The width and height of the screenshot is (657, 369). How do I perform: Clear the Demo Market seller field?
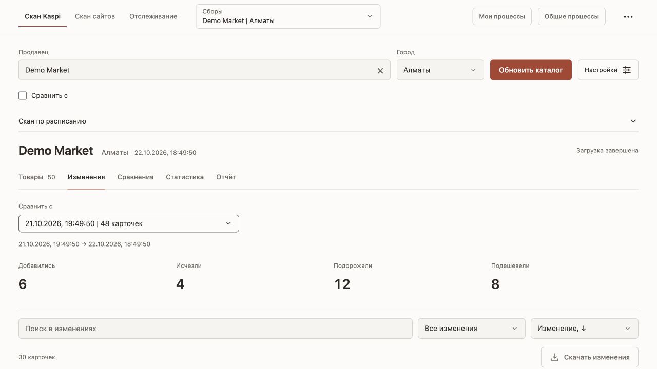(x=380, y=71)
